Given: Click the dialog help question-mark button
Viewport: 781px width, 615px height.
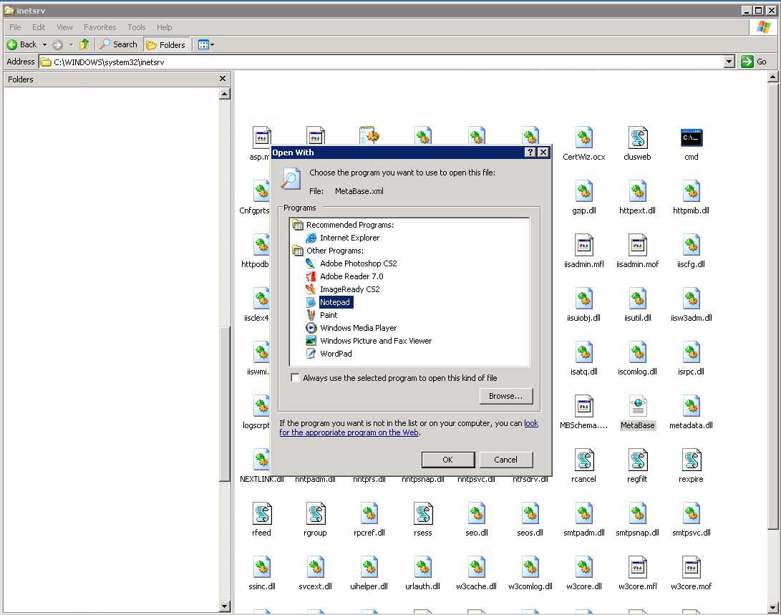Looking at the screenshot, I should (530, 152).
